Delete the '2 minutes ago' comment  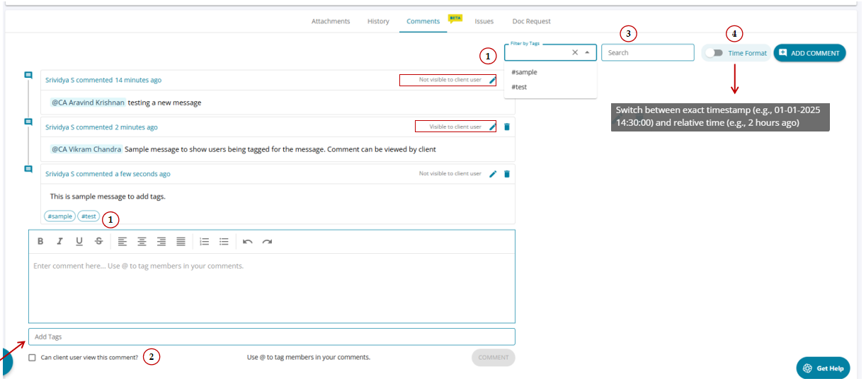[506, 127]
